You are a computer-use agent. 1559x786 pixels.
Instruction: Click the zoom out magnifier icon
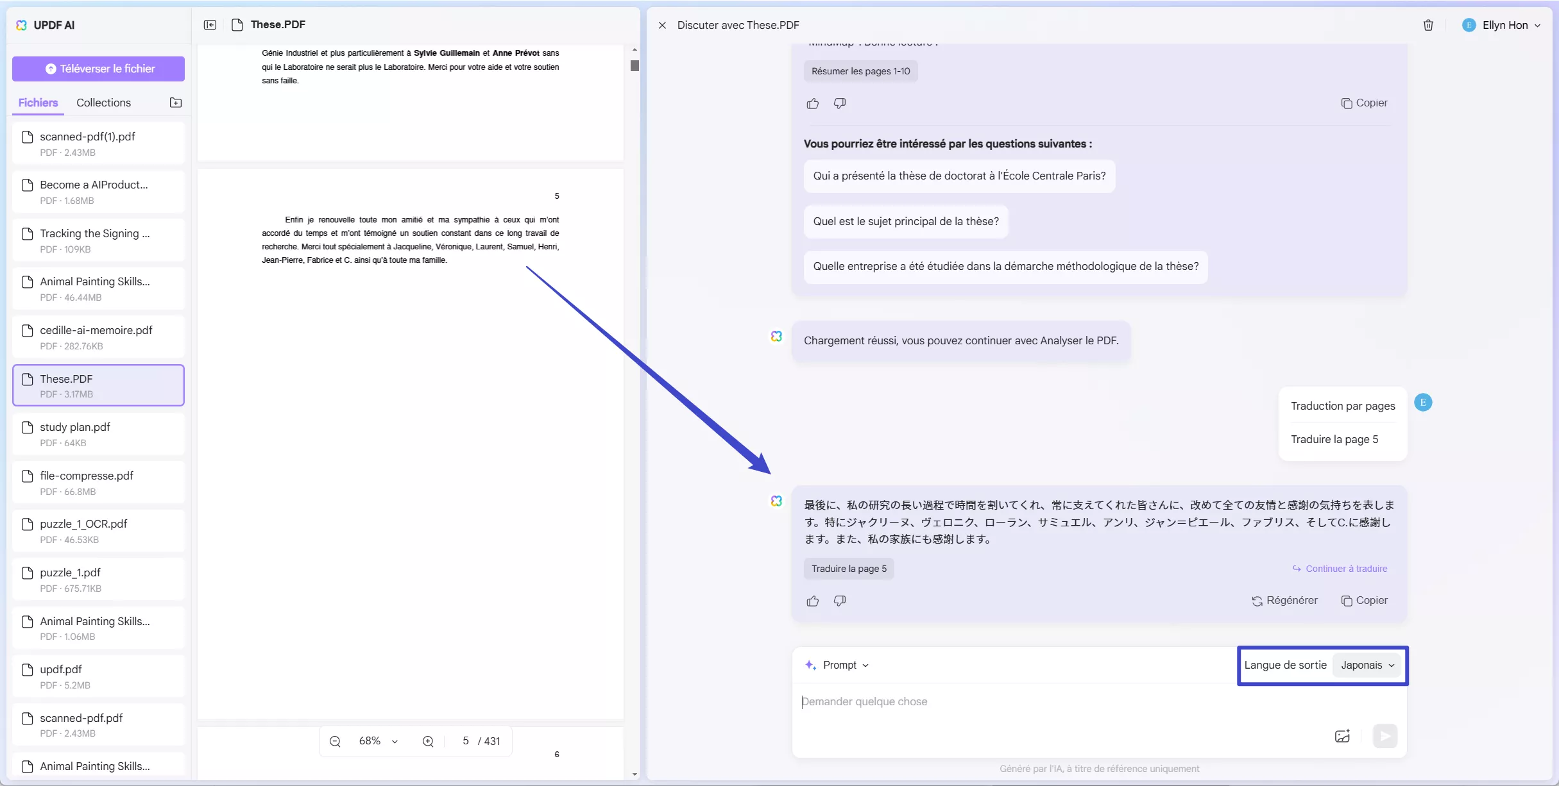pyautogui.click(x=335, y=741)
